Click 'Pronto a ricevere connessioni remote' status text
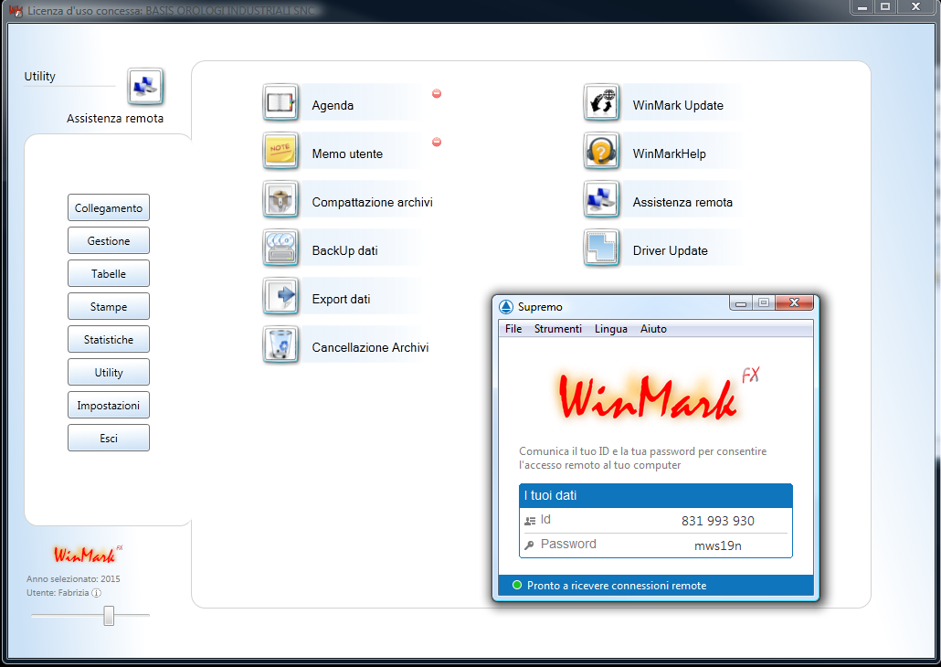 (617, 586)
